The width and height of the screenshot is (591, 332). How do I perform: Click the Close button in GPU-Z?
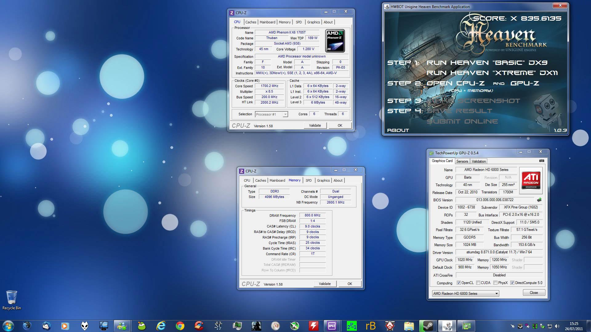pos(534,293)
